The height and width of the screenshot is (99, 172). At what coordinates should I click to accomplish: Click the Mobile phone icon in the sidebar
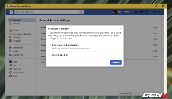coord(10,51)
